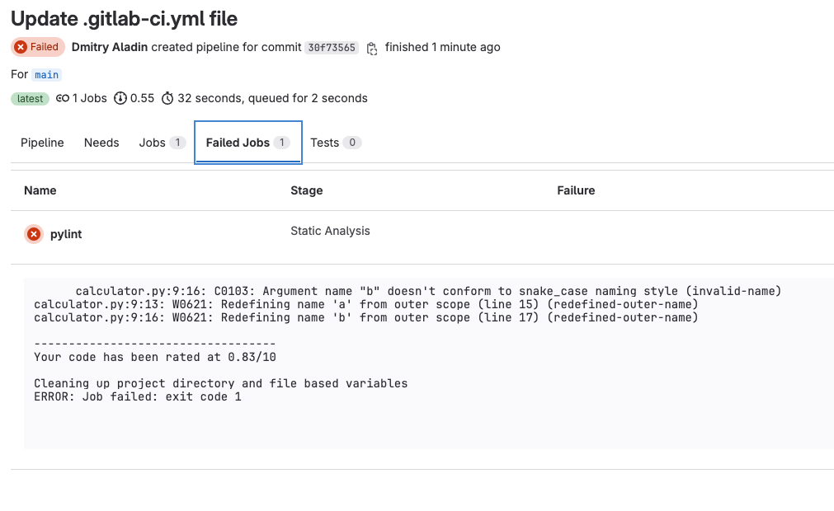Image resolution: width=834 pixels, height=511 pixels.
Task: Click the Stage column header
Action: (307, 190)
